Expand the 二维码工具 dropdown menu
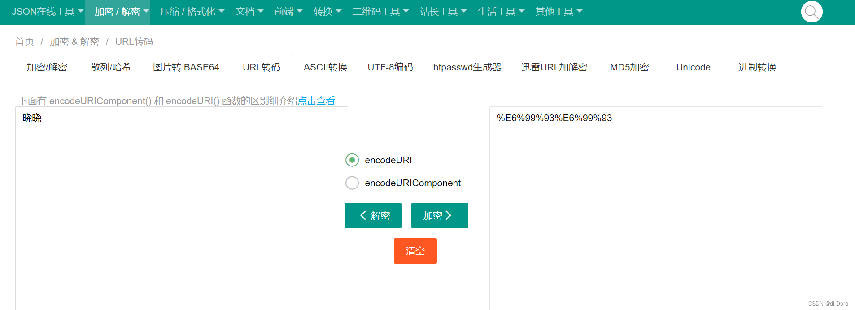 tap(381, 12)
